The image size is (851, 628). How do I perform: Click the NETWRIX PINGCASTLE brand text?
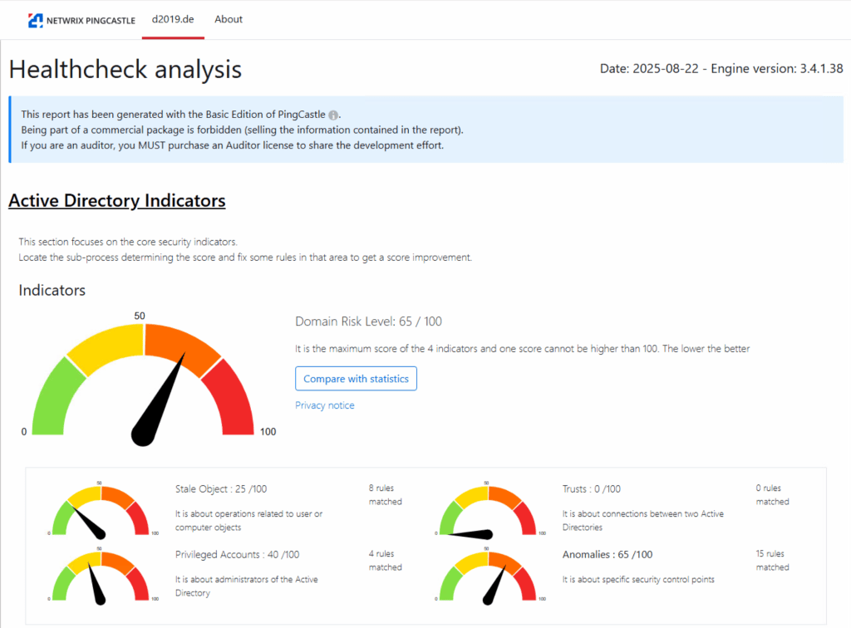(x=91, y=20)
